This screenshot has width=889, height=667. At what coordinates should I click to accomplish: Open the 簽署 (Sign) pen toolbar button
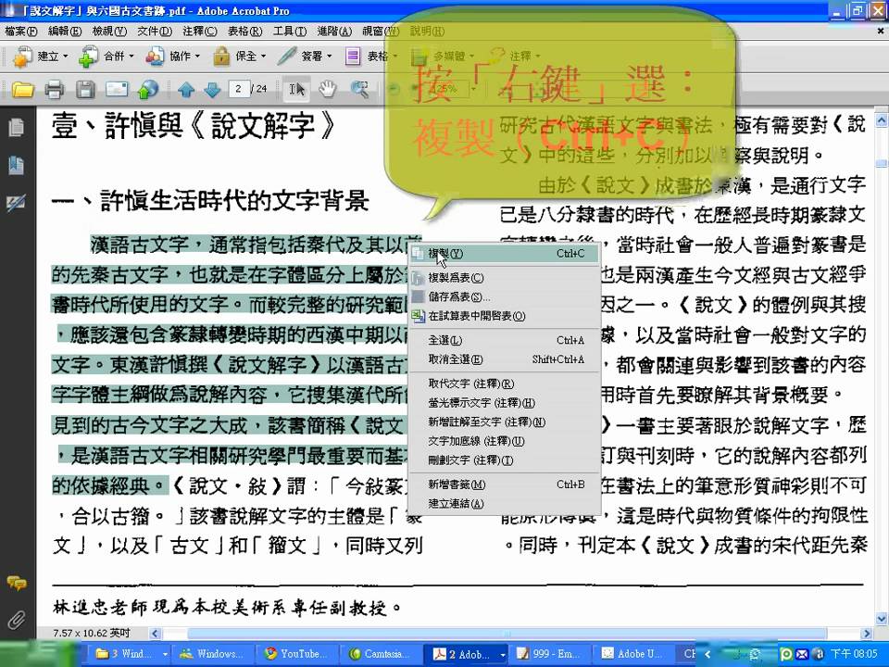305,57
